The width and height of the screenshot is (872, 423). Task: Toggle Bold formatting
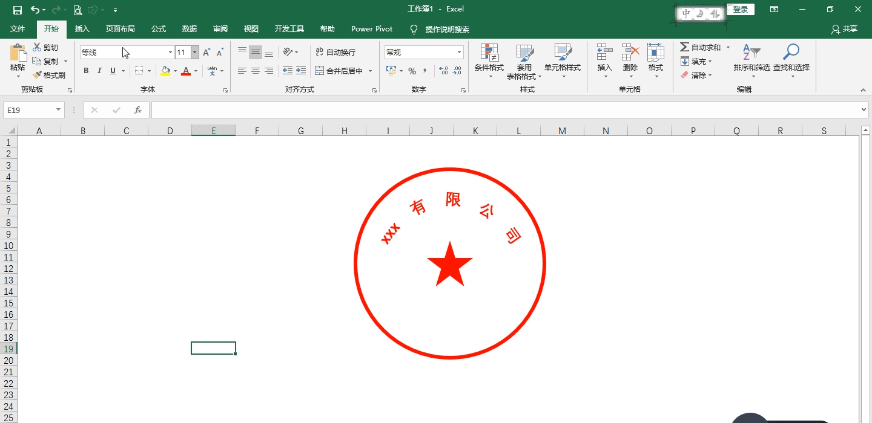coord(86,71)
